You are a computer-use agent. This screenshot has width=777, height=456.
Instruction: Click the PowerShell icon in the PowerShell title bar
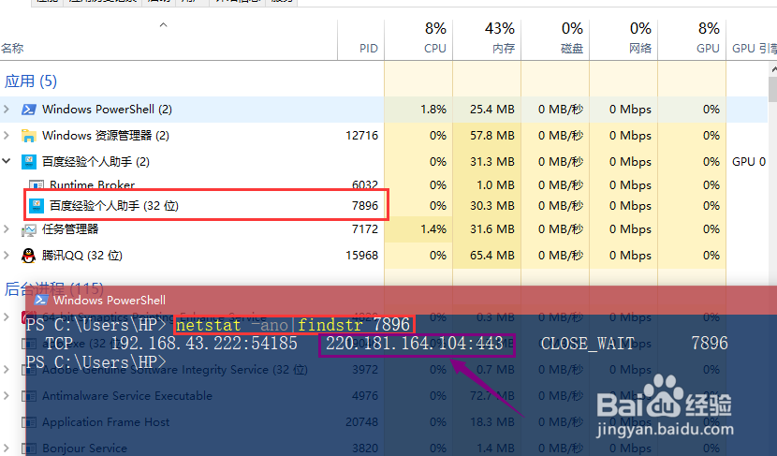pos(41,300)
